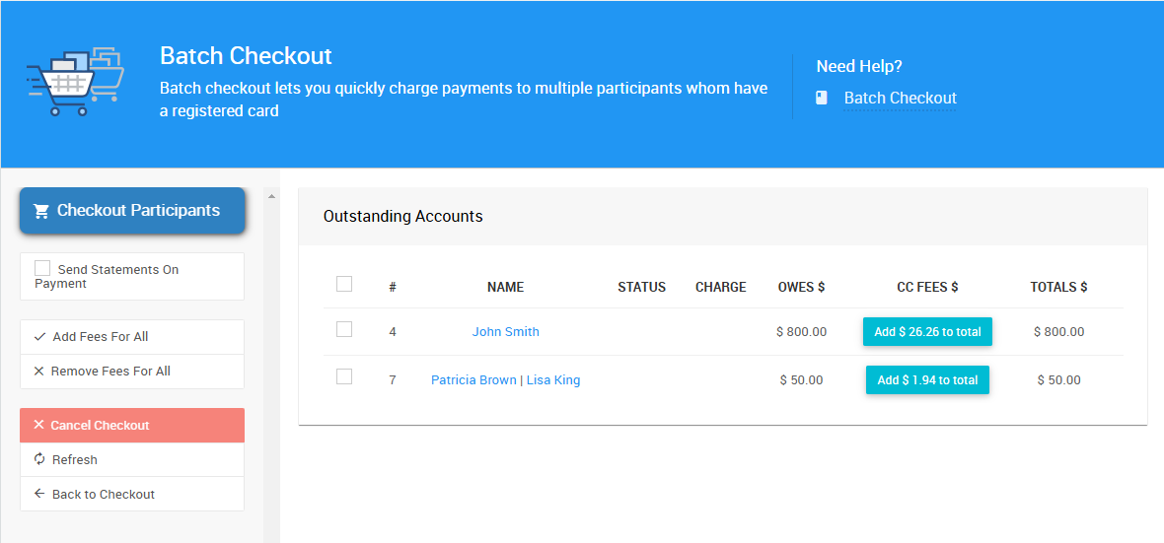
Task: Click the X icon on Cancel Checkout
Action: click(x=39, y=426)
